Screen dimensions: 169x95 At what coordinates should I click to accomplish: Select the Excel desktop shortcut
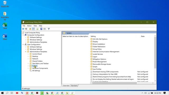(x=5, y=26)
